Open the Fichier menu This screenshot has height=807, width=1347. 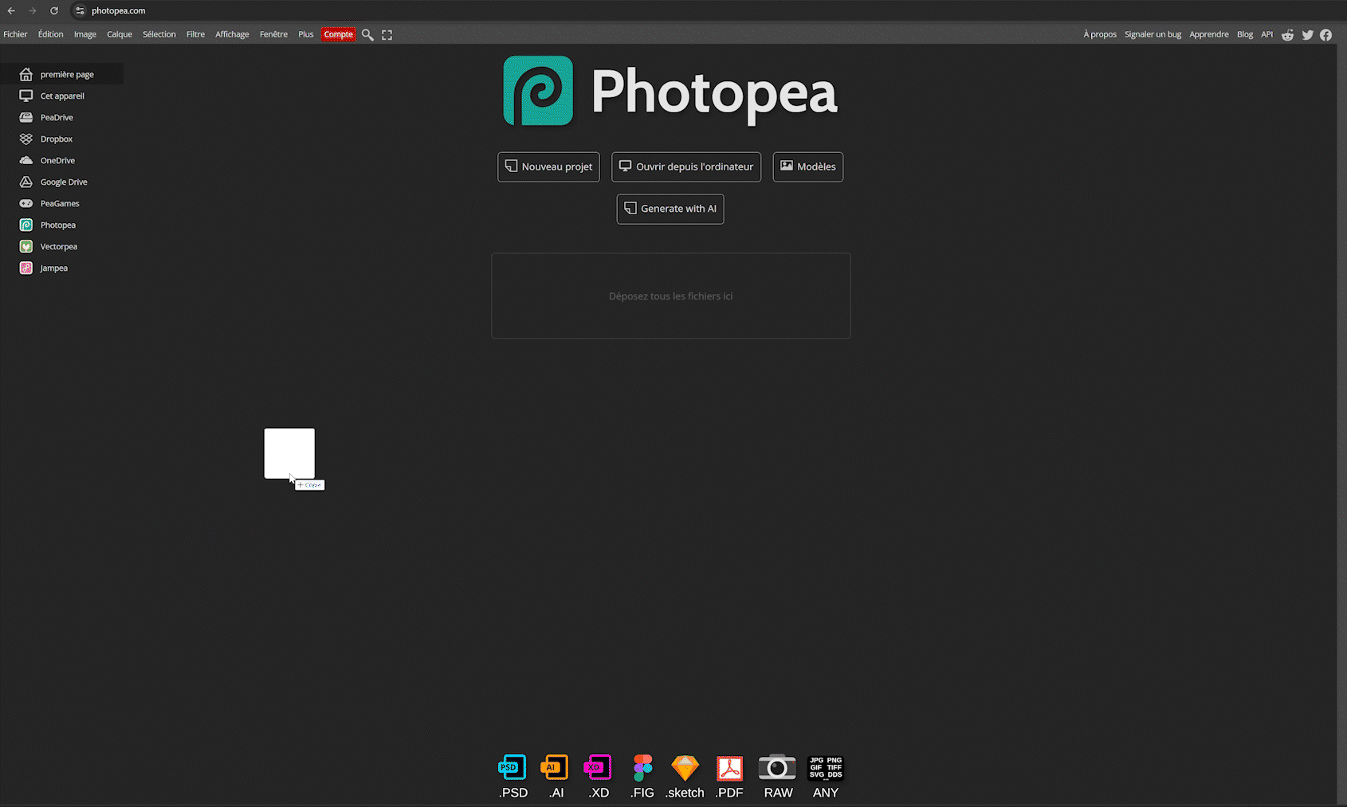pos(15,34)
